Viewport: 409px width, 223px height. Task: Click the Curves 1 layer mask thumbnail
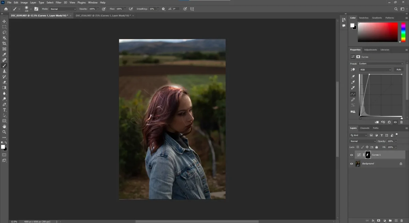368,155
